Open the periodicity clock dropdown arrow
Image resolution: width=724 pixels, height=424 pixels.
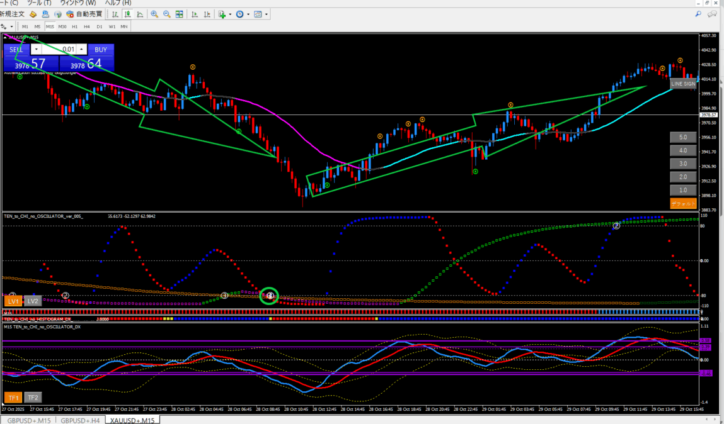click(248, 14)
